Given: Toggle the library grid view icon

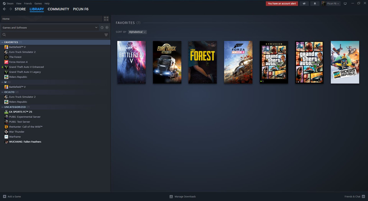Looking at the screenshot, I should point(106,19).
